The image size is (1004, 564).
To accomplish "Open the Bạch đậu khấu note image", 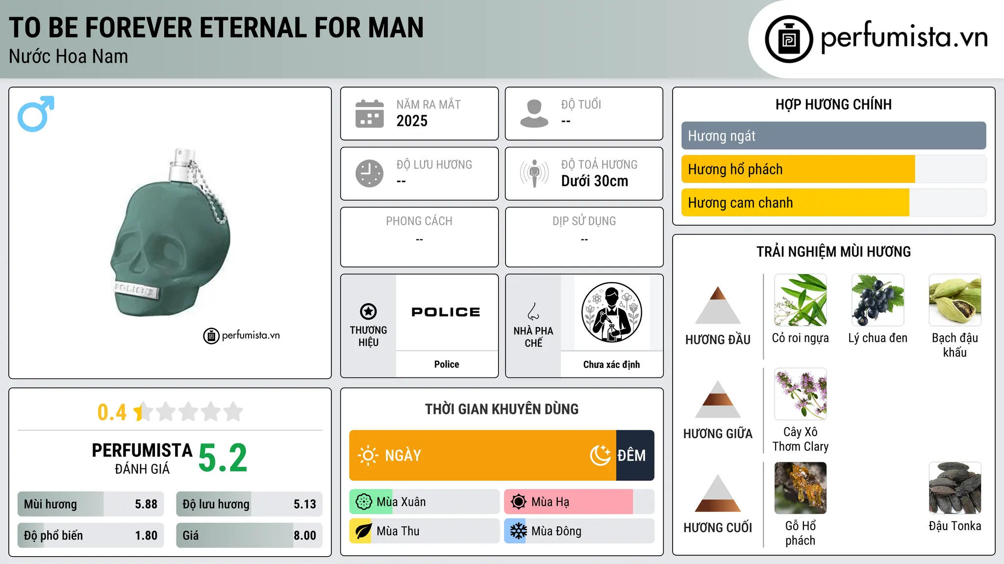I will coord(955,300).
